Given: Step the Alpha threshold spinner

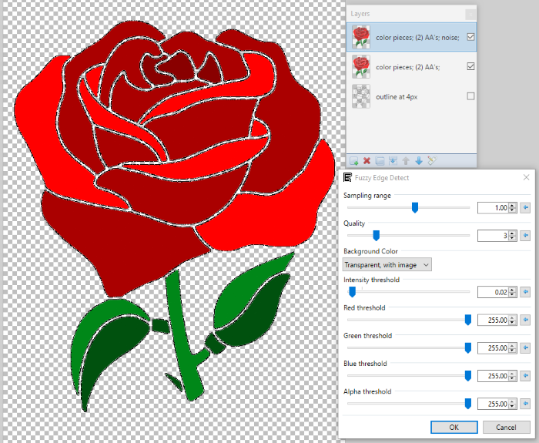Looking at the screenshot, I should point(513,404).
